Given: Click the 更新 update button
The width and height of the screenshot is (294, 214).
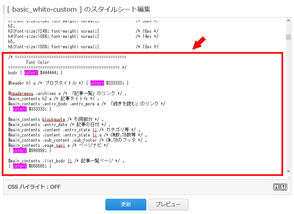Looking at the screenshot, I should 126,205.
